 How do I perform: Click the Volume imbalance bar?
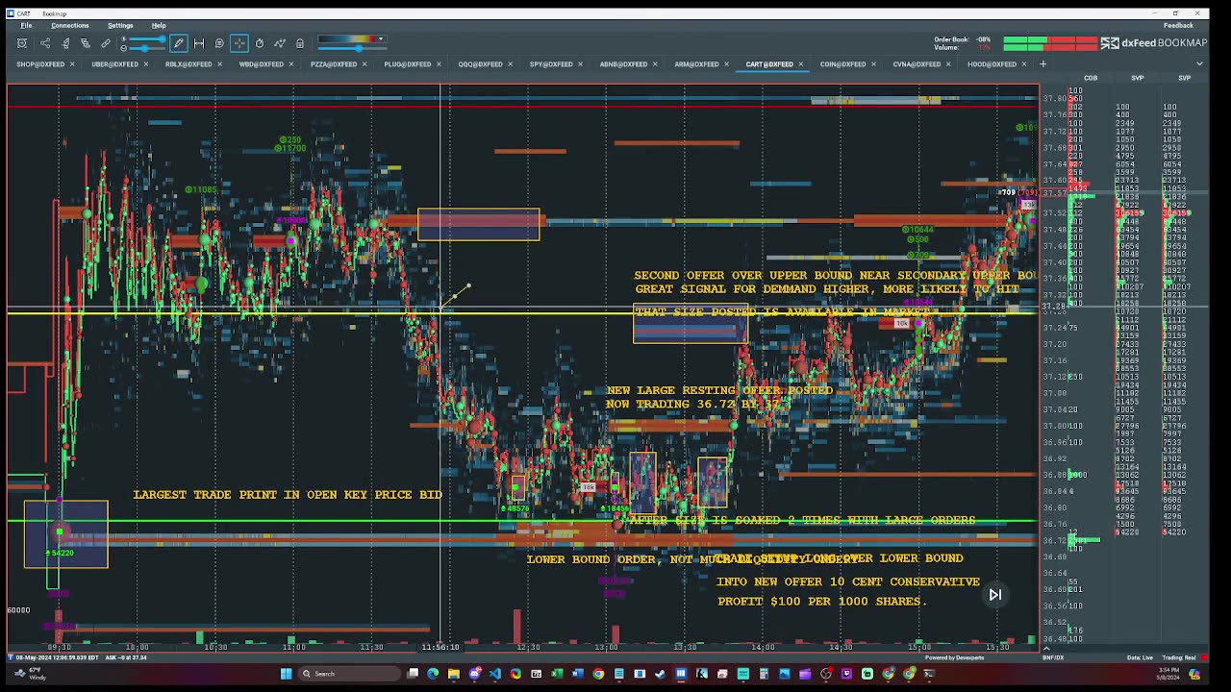pos(1050,47)
